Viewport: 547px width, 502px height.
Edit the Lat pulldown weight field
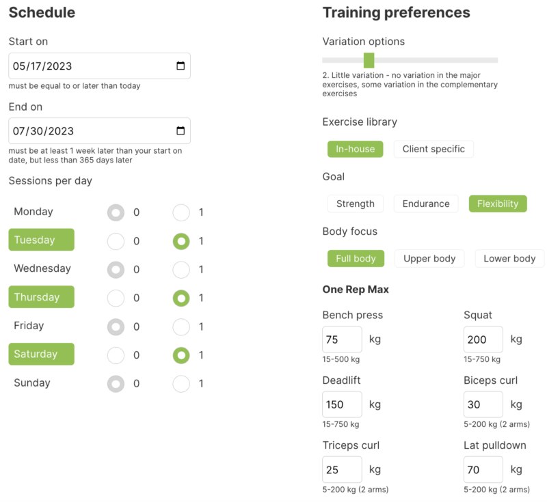pyautogui.click(x=483, y=470)
